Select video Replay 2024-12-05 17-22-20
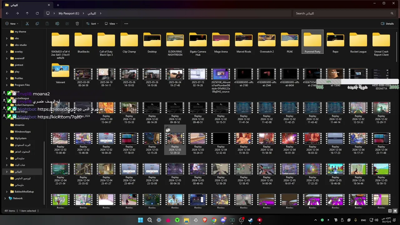 tap(312, 174)
